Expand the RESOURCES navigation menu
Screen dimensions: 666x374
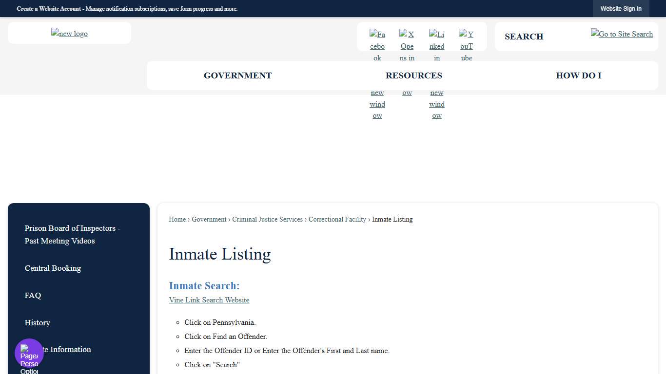point(414,75)
